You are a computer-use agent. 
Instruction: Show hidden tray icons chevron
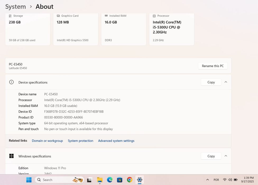(208, 180)
